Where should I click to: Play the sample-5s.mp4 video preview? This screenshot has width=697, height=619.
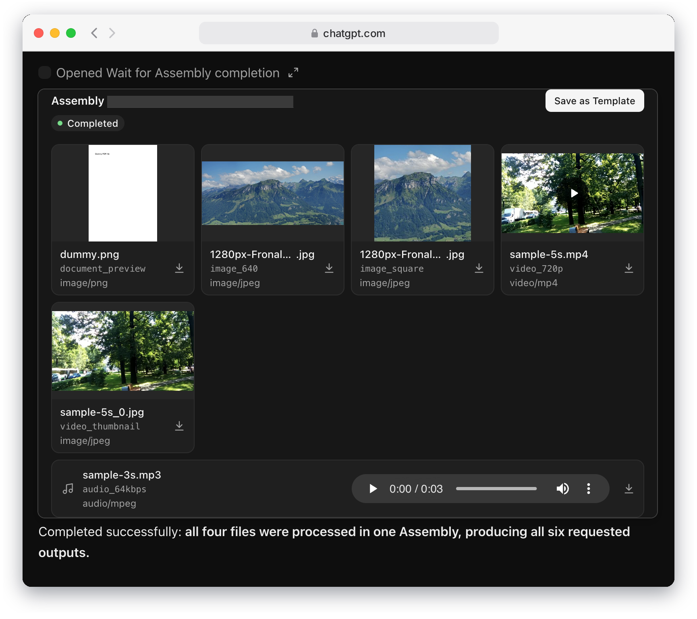pyautogui.click(x=574, y=193)
